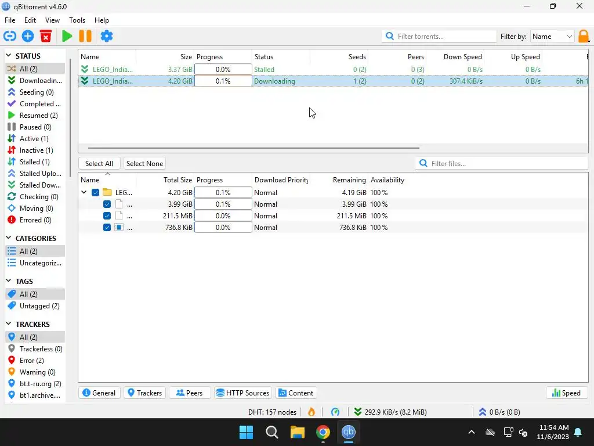Image resolution: width=594 pixels, height=446 pixels.
Task: Click the orange lock UI icon
Action: coord(584,37)
